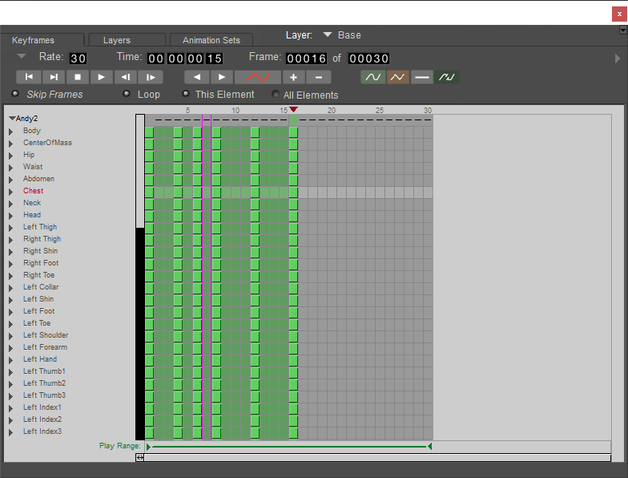This screenshot has width=628, height=478.
Task: Select break spline icon
Action: (x=447, y=77)
